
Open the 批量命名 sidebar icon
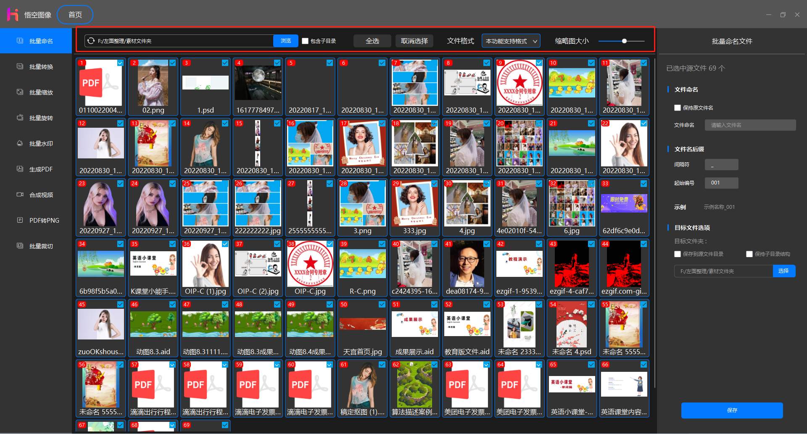point(20,41)
